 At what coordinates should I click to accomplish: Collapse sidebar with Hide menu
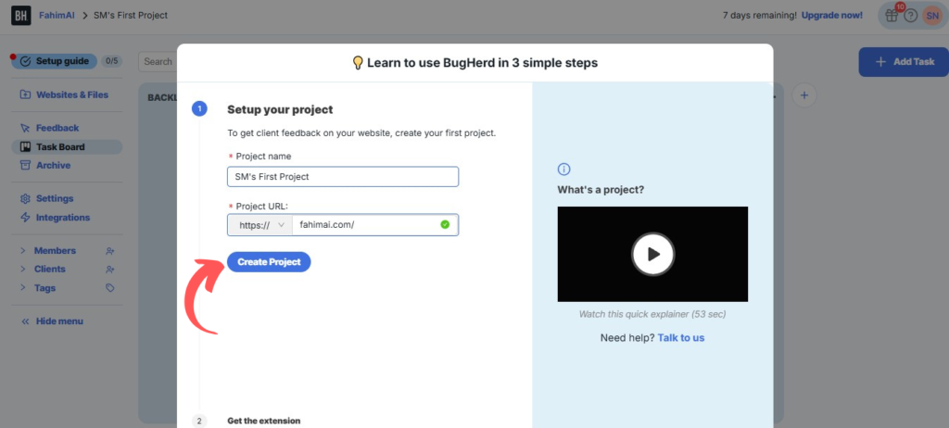(52, 321)
